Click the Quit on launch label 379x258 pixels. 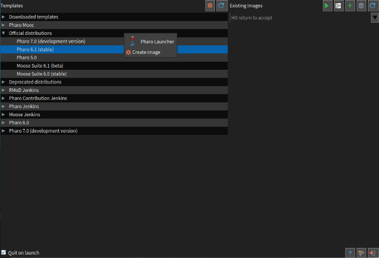pyautogui.click(x=23, y=253)
